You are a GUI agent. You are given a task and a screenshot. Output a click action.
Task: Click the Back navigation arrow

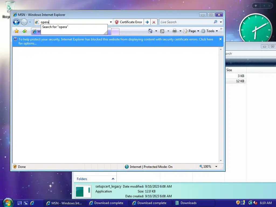tap(16, 22)
